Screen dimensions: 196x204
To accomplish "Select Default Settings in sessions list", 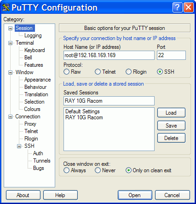I will 82,111.
